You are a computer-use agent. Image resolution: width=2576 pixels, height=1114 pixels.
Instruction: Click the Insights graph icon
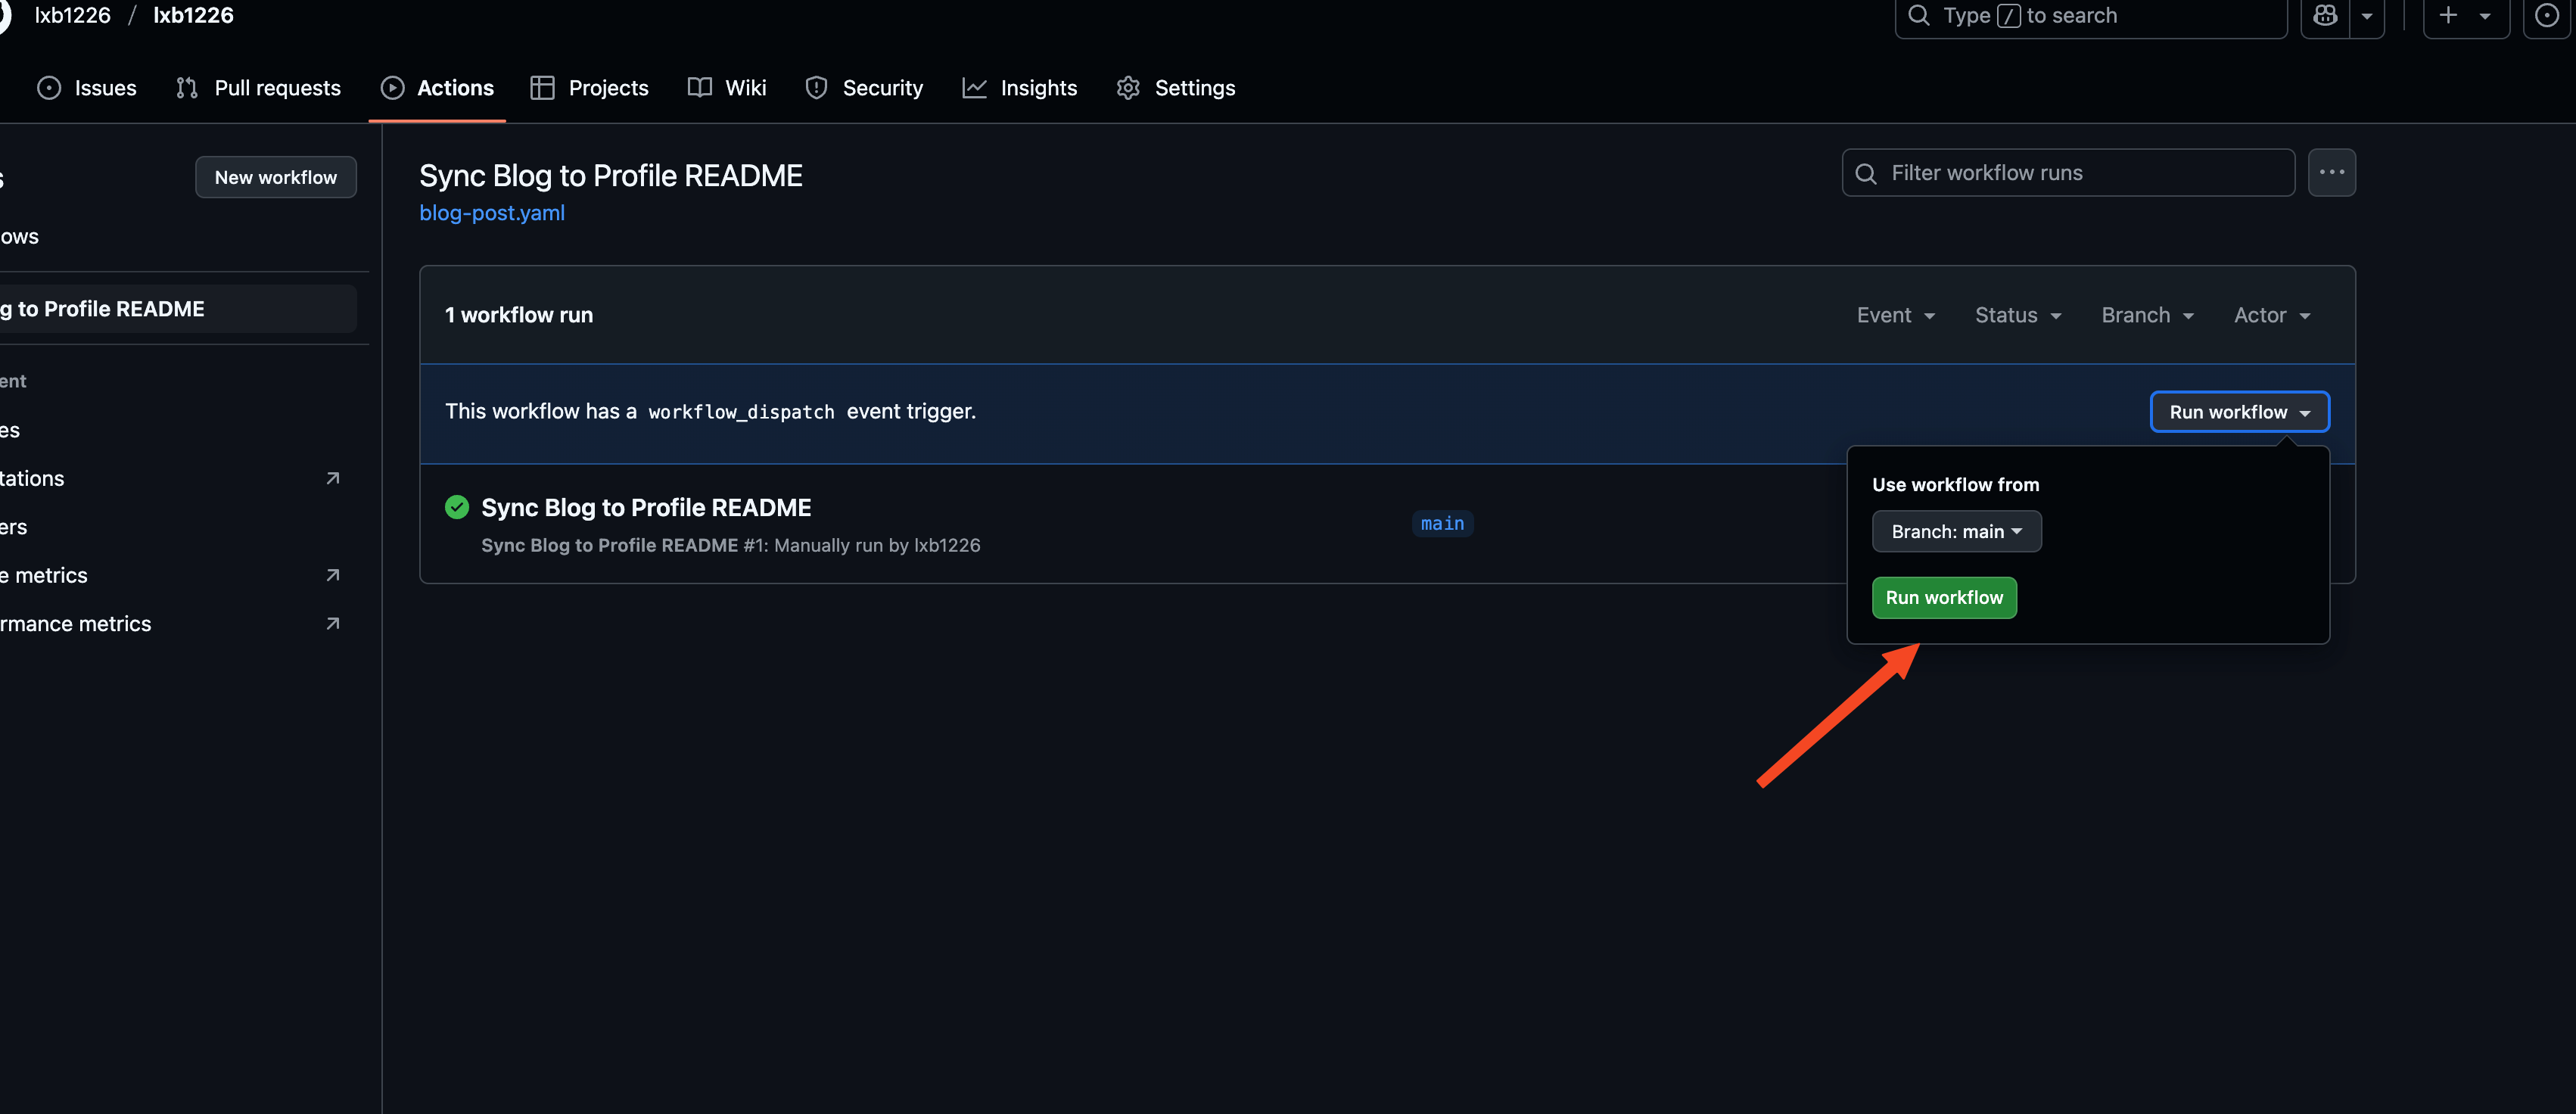tap(975, 88)
